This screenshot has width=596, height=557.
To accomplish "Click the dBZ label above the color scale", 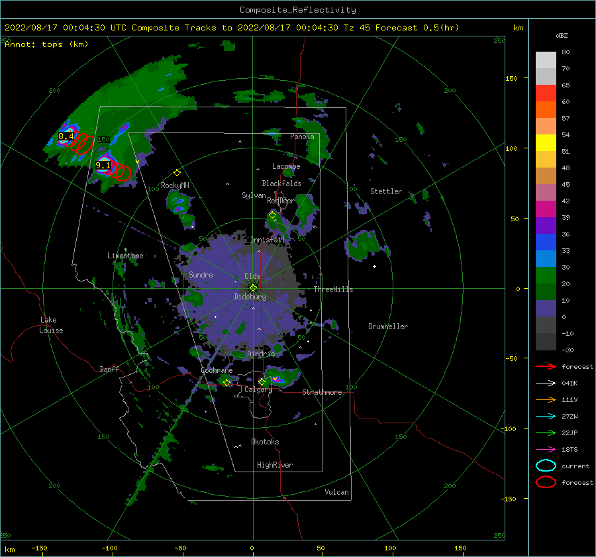I will [x=562, y=35].
